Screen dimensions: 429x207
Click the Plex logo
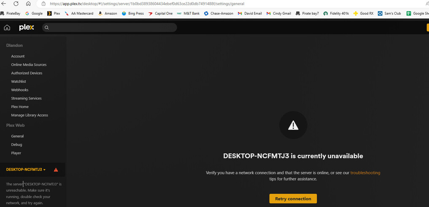pos(27,27)
